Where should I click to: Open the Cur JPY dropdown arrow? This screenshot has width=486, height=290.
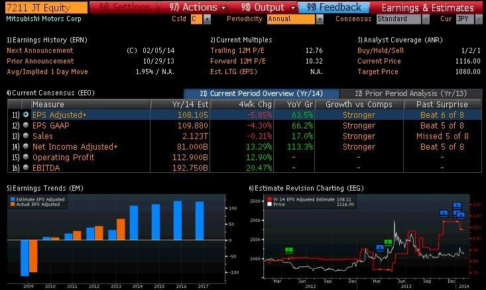[479, 19]
